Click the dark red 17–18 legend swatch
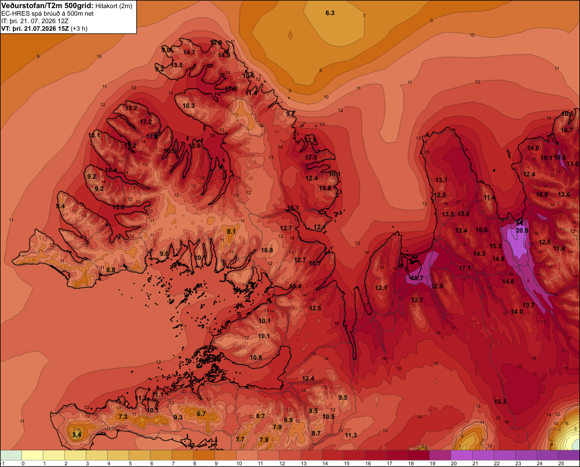 coord(397,455)
